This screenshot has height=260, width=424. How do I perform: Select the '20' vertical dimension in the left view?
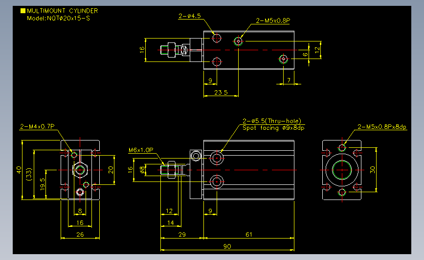click(x=111, y=170)
